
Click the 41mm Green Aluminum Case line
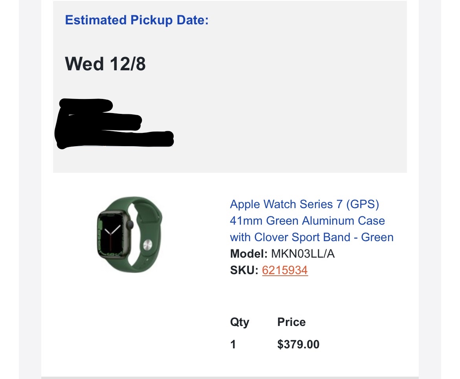click(307, 221)
